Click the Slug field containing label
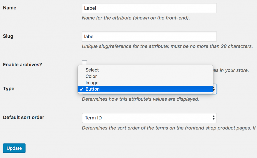Viewport: 257px width, 158px height. coord(149,37)
